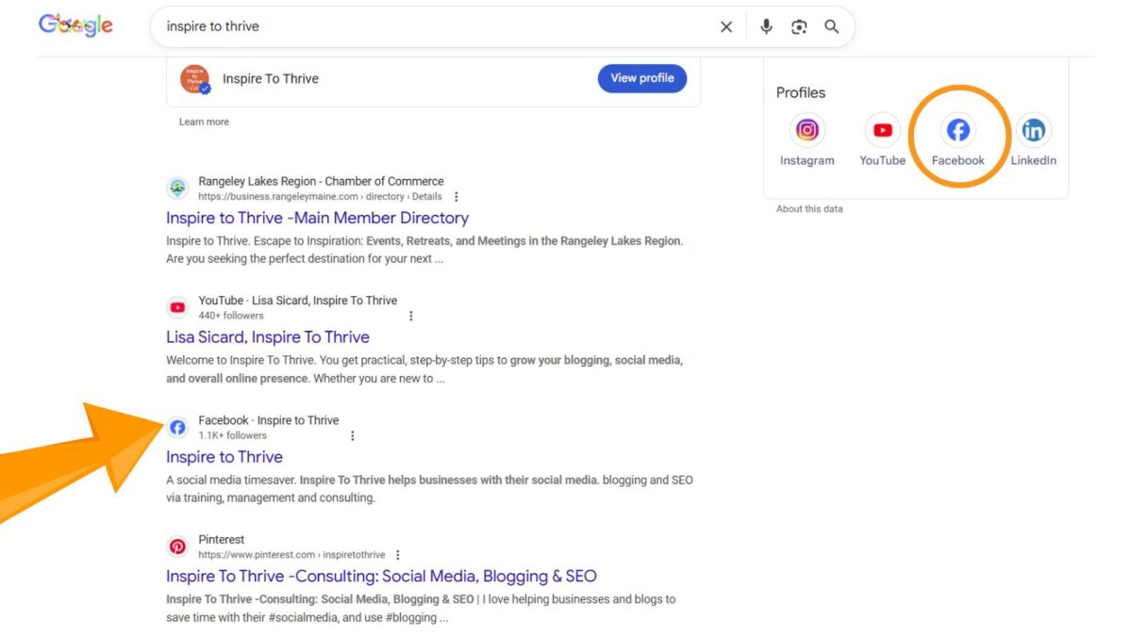Image resolution: width=1132 pixels, height=636 pixels.
Task: Click the search magnifier icon
Action: [831, 26]
